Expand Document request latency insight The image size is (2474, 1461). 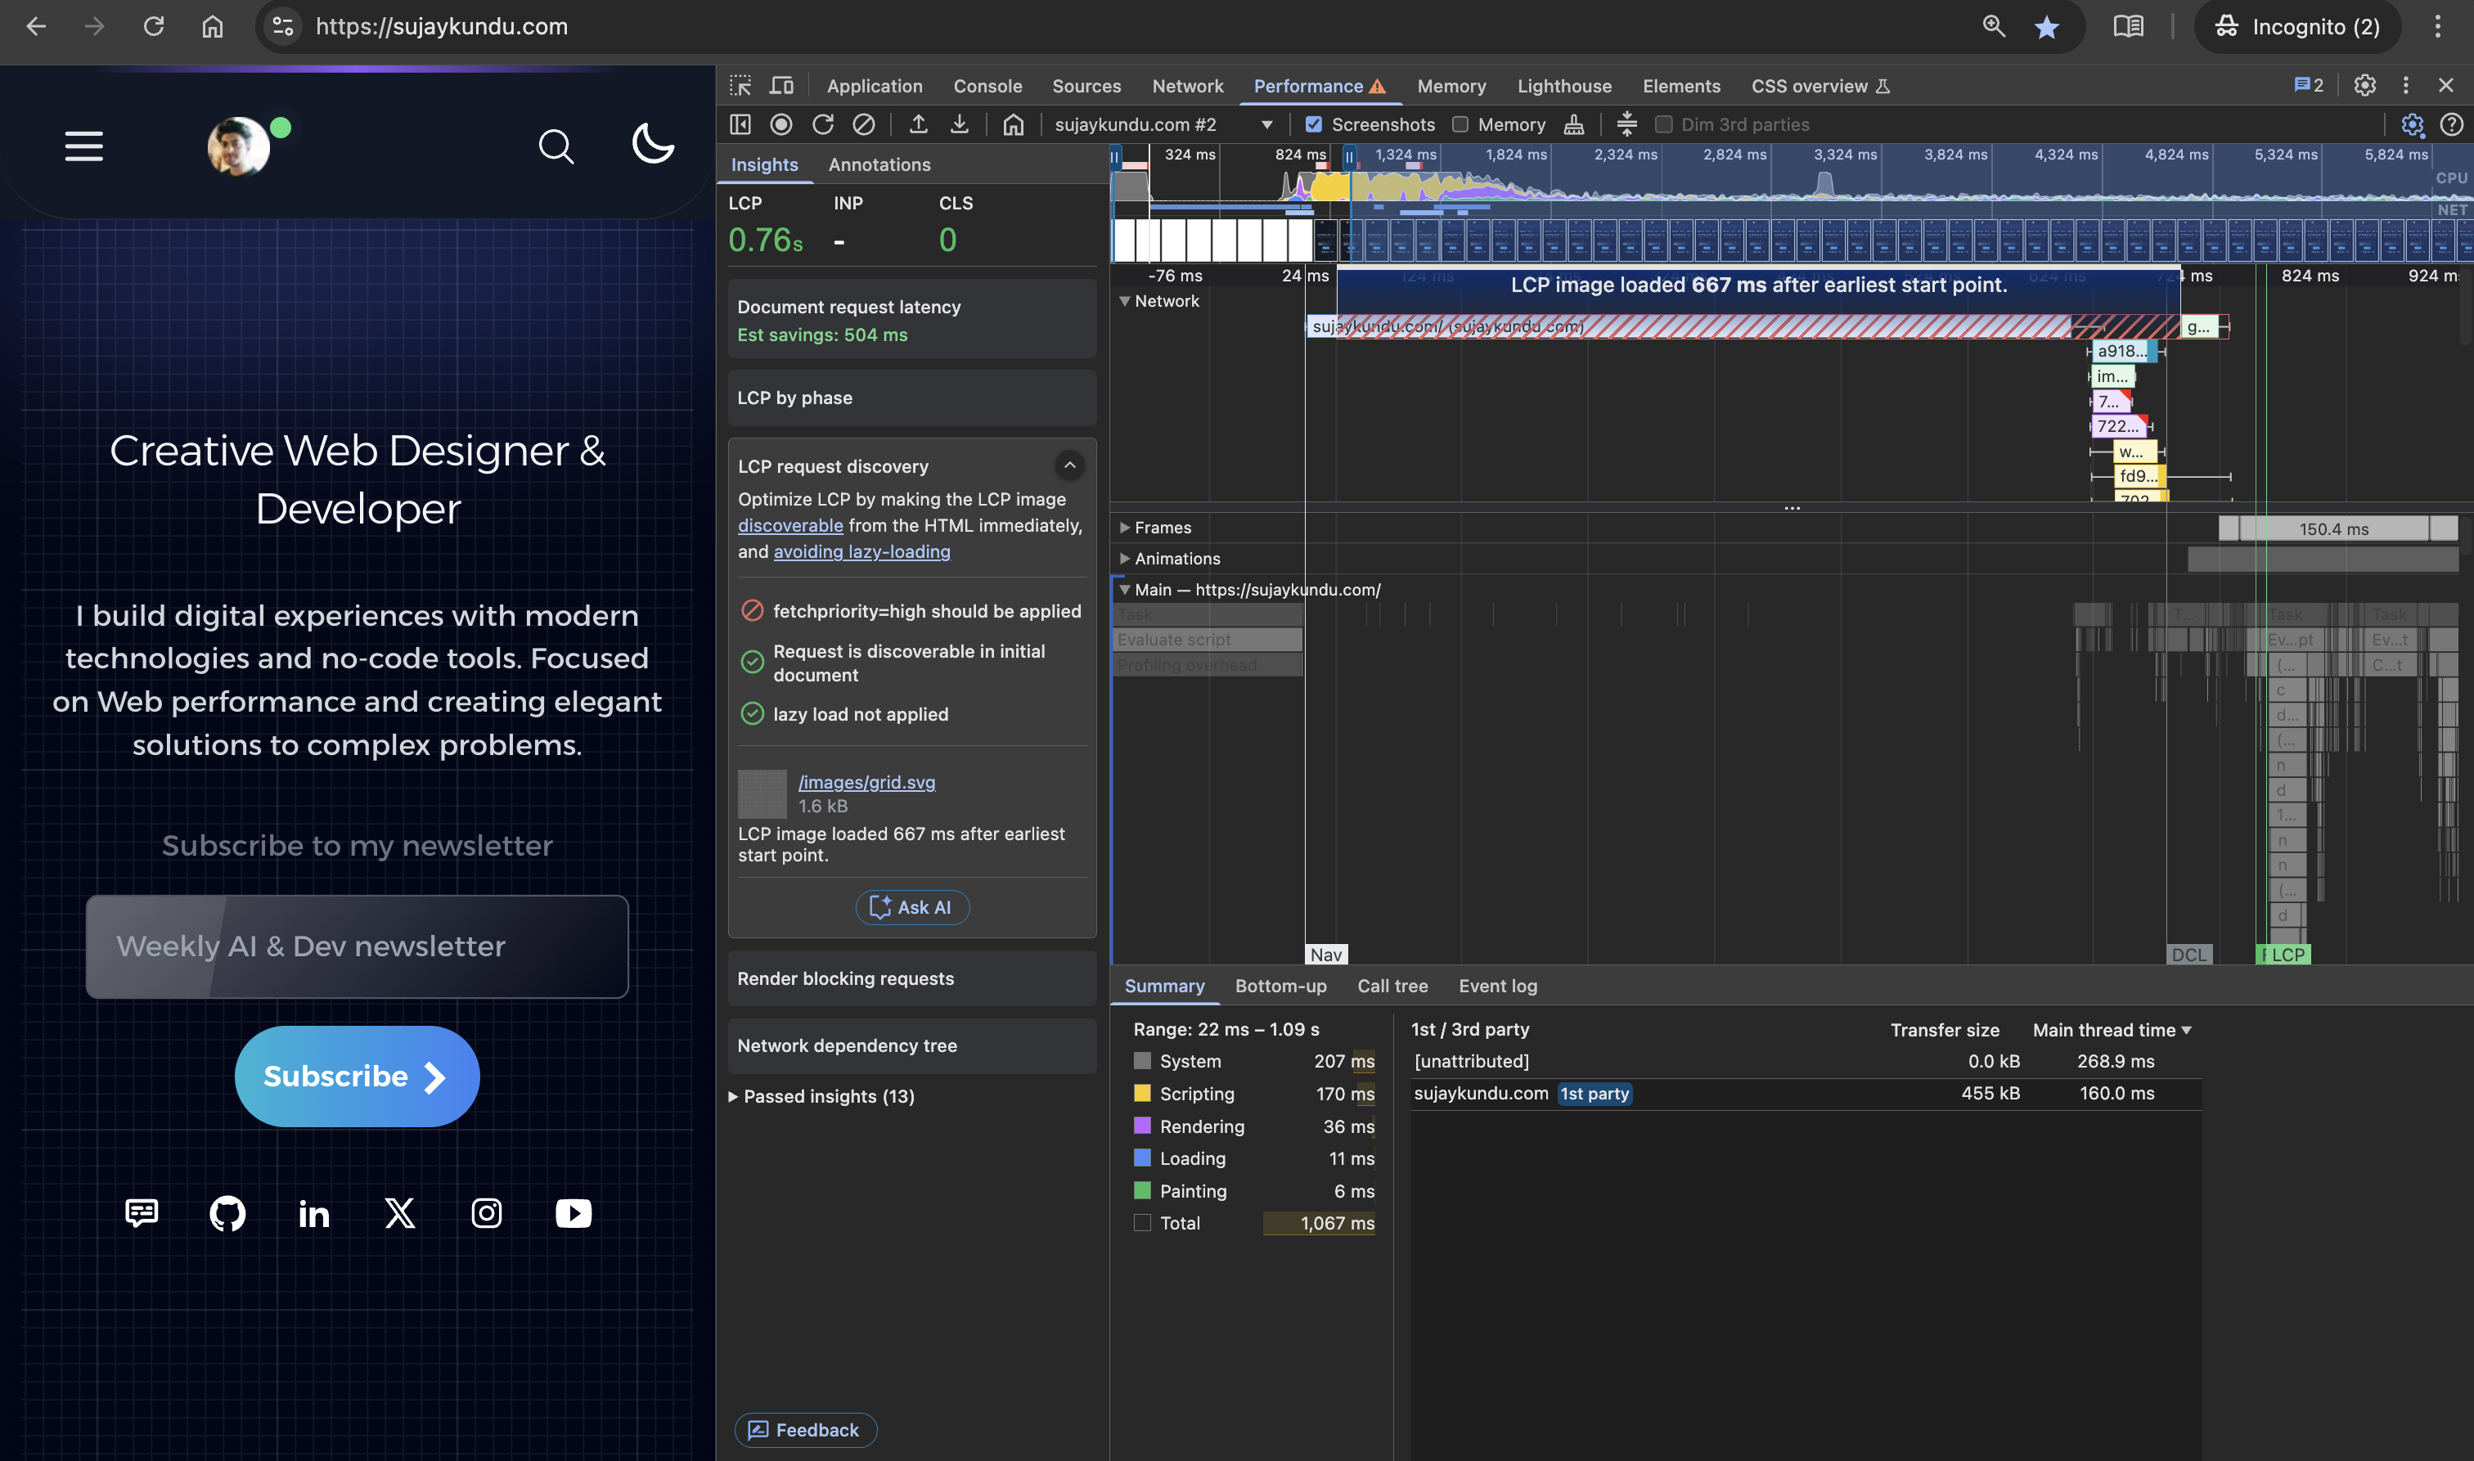[x=911, y=319]
